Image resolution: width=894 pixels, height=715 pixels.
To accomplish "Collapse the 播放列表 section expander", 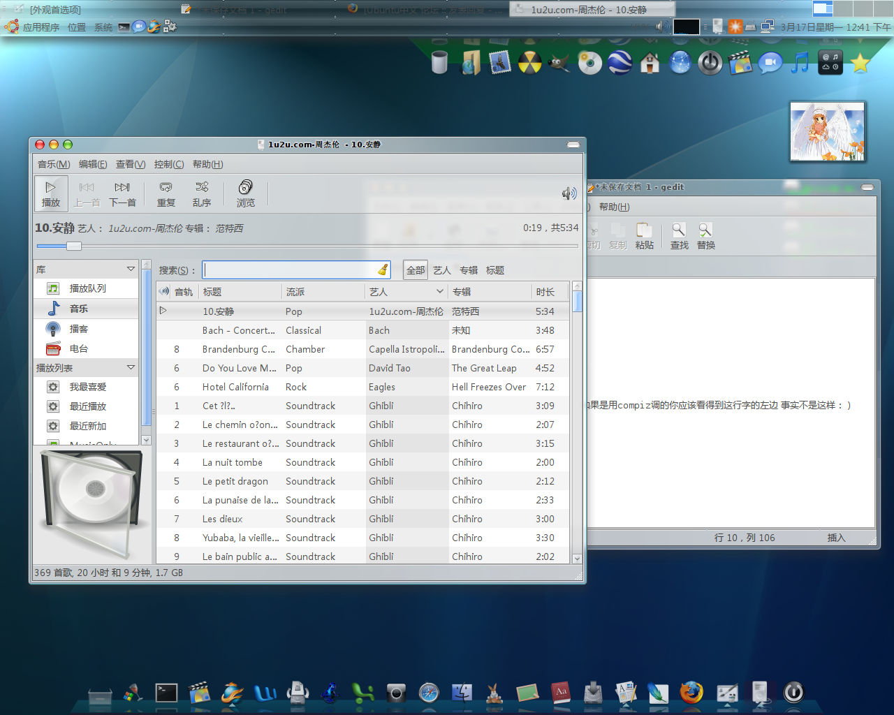I will click(131, 367).
